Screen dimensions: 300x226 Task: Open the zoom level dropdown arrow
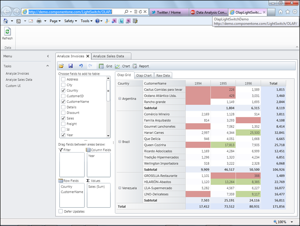coord(292,222)
